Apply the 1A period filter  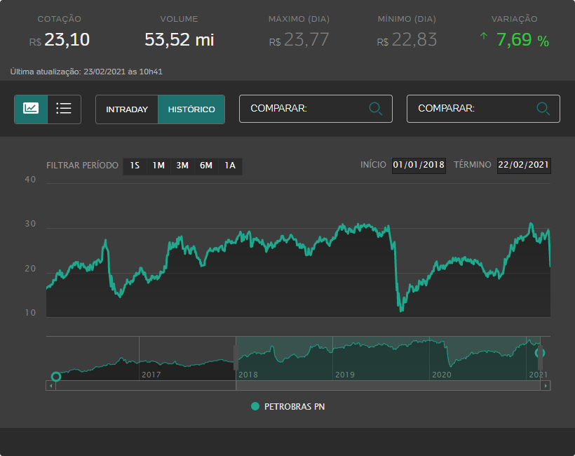pos(229,166)
